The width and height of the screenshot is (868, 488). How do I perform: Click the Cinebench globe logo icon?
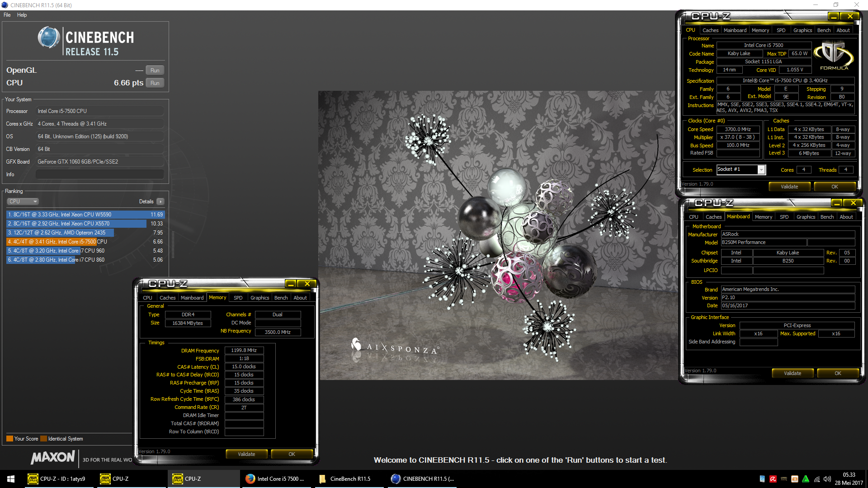tap(49, 38)
